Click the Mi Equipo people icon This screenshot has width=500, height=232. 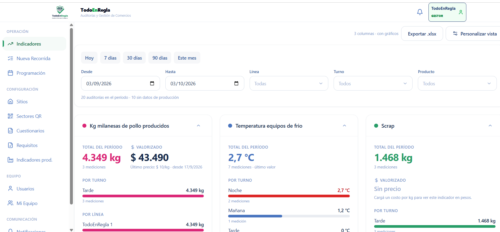[10, 203]
